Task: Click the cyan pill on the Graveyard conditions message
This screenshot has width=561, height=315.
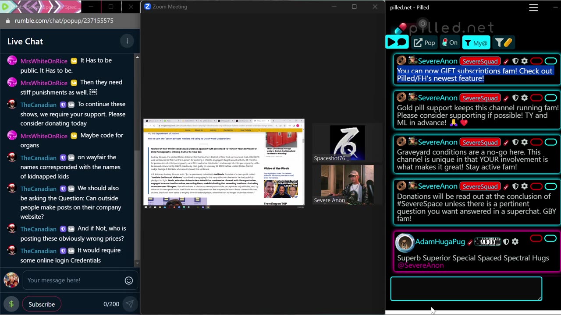Action: point(550,142)
